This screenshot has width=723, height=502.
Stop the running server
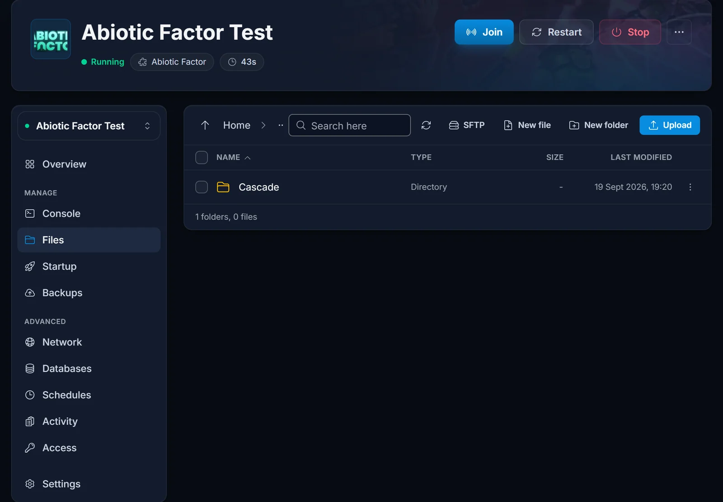point(630,32)
